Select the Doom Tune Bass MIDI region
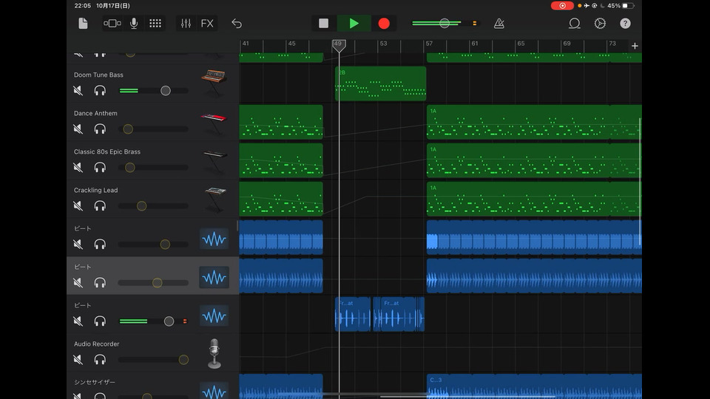710x399 pixels. pos(381,83)
